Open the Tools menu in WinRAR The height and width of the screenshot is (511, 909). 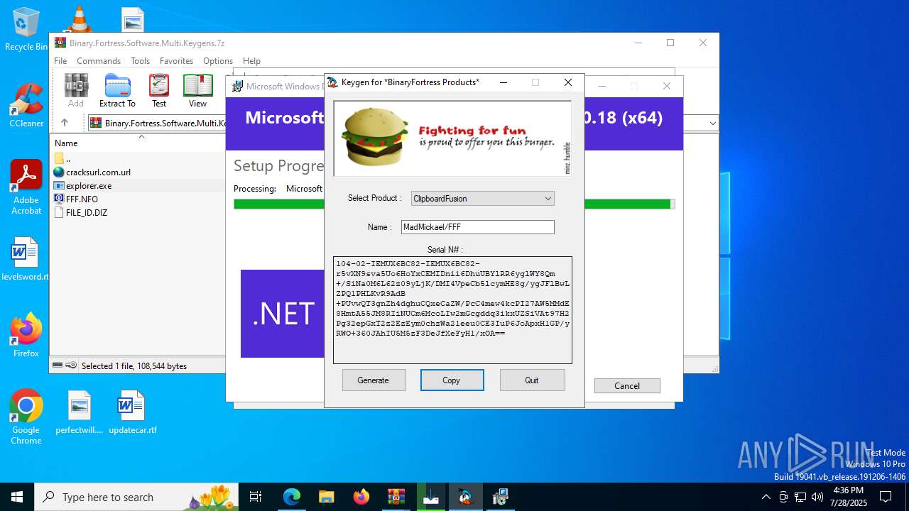(x=140, y=61)
